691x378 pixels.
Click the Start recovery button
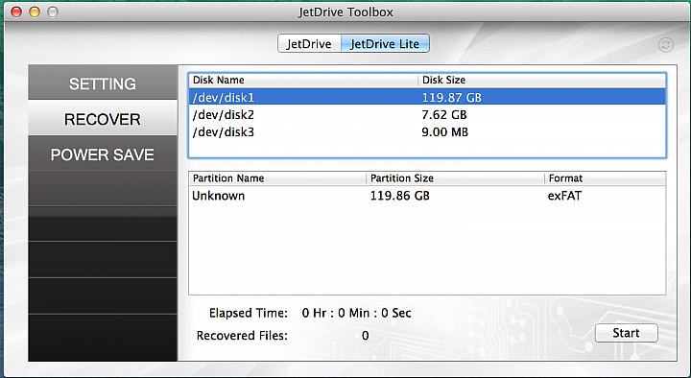626,333
